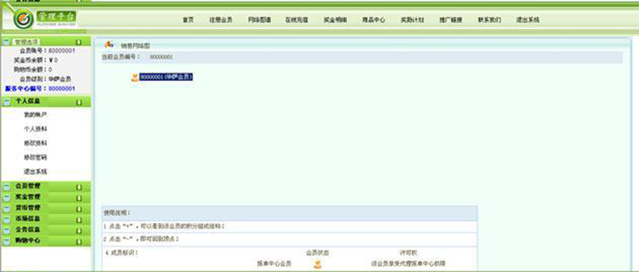The image size is (639, 272).
Task: Go to 注册会员 in the top navigation
Action: click(x=220, y=19)
